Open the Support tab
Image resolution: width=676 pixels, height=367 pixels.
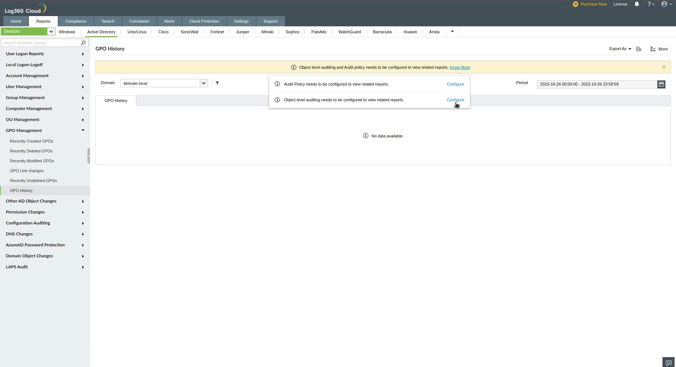click(x=271, y=21)
